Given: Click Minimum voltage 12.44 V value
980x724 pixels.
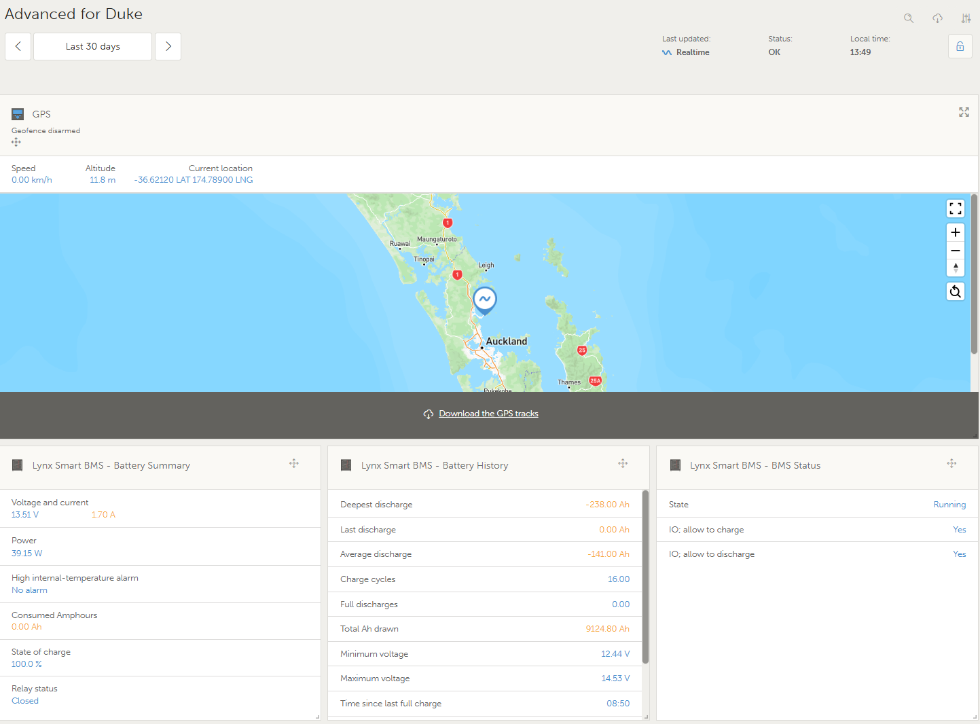Looking at the screenshot, I should [x=615, y=654].
